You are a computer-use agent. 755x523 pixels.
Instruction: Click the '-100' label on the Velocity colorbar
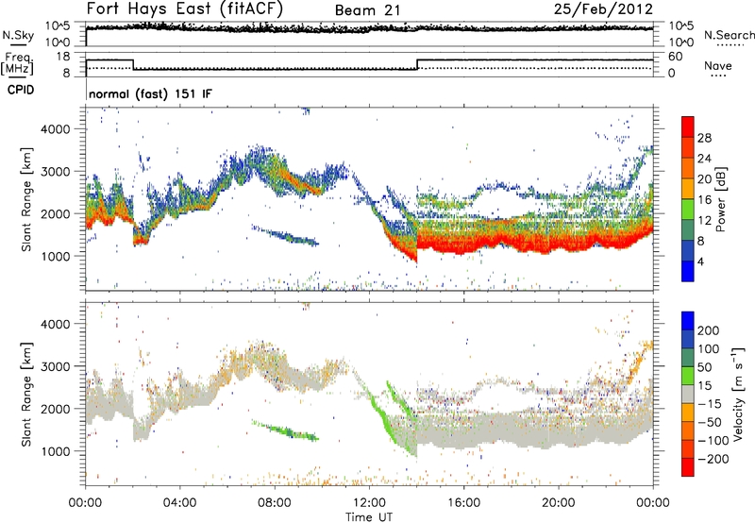point(713,441)
